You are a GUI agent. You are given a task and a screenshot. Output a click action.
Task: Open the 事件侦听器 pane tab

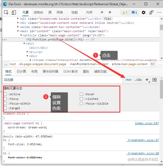point(51,72)
